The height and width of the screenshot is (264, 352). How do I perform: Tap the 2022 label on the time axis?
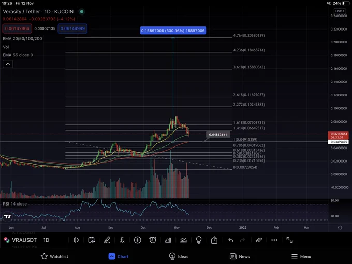[x=243, y=228]
